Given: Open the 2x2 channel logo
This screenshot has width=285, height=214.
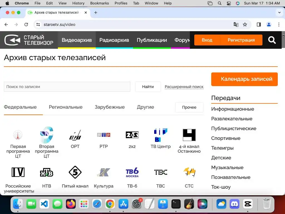Looking at the screenshot, I should 132,135.
